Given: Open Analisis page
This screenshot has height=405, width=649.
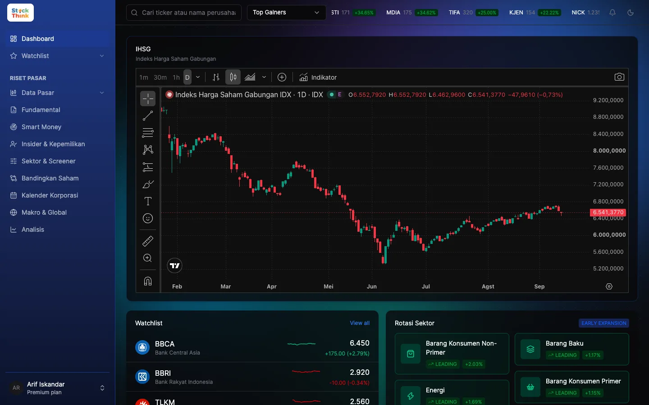Looking at the screenshot, I should (58, 229).
